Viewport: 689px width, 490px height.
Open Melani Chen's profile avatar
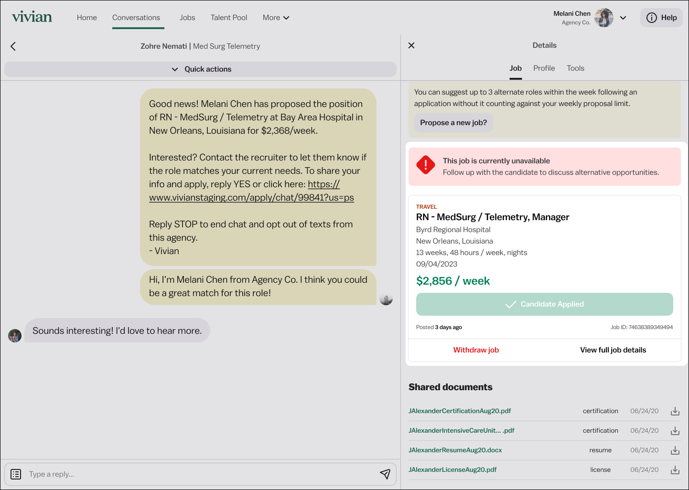point(604,18)
